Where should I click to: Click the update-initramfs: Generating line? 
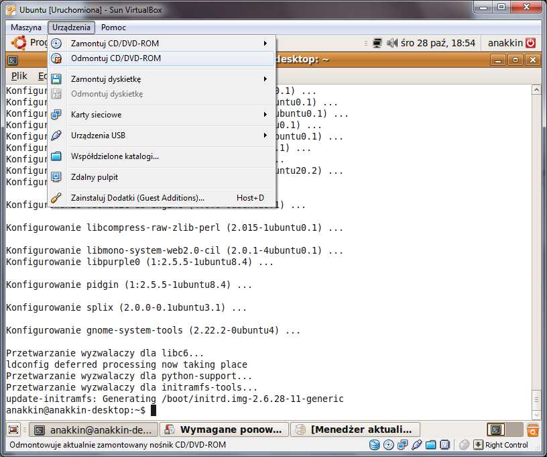click(175, 399)
